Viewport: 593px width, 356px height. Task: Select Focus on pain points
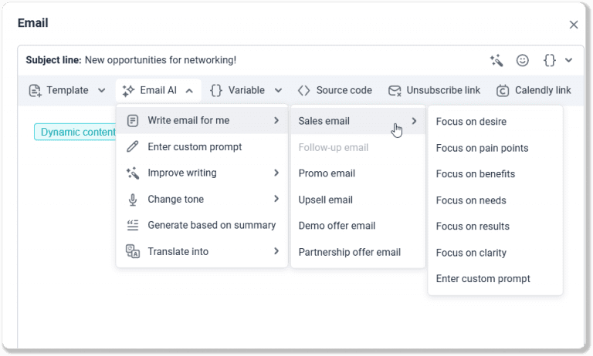(482, 148)
